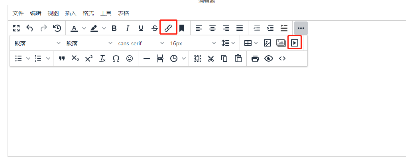This screenshot has height=157, width=417.
Task: Click the print icon
Action: point(255,58)
